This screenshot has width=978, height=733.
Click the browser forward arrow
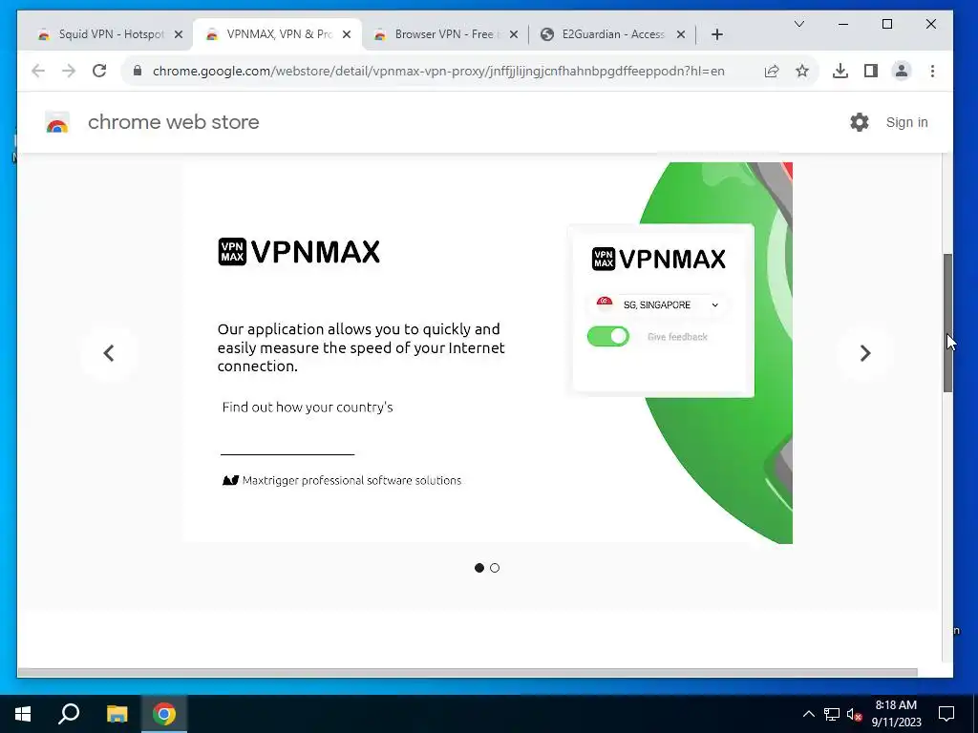[69, 71]
